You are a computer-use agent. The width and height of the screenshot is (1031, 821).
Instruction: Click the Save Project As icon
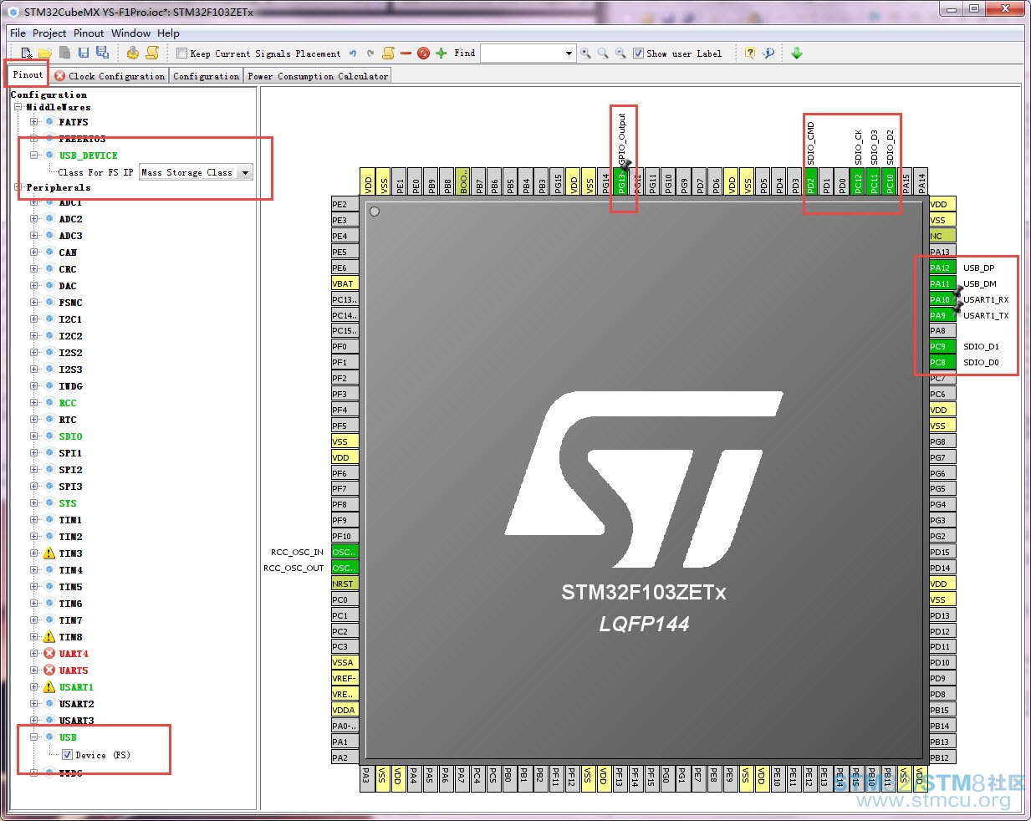point(102,53)
